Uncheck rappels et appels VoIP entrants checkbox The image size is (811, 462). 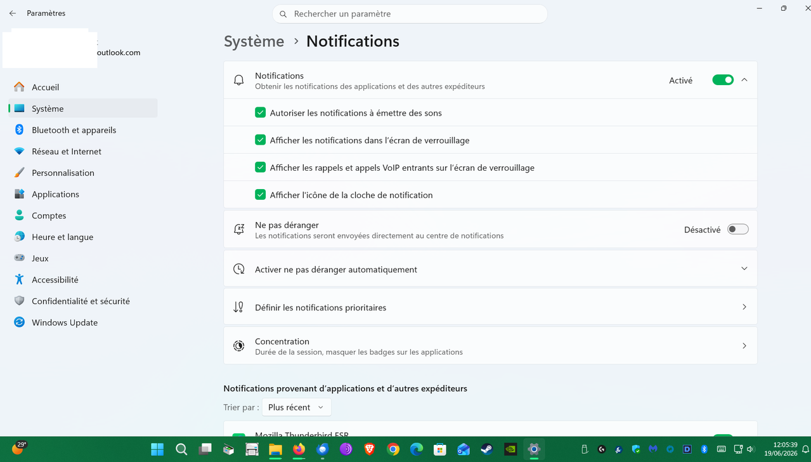(260, 168)
